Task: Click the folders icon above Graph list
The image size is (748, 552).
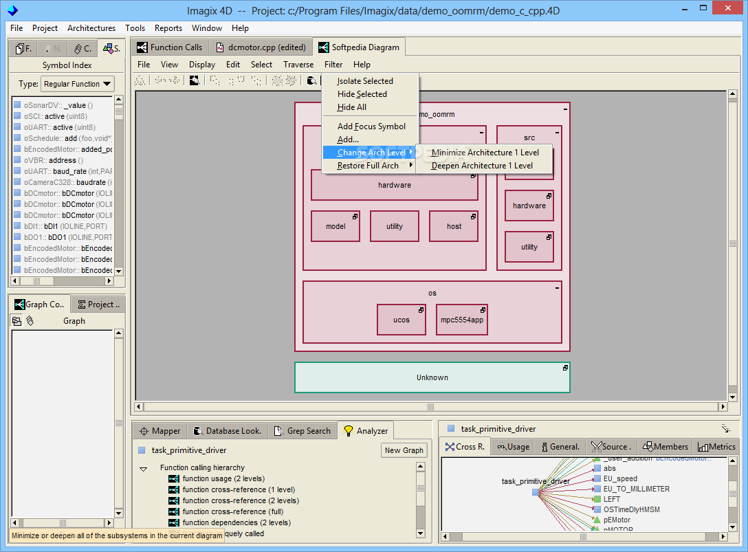Action: pos(16,321)
